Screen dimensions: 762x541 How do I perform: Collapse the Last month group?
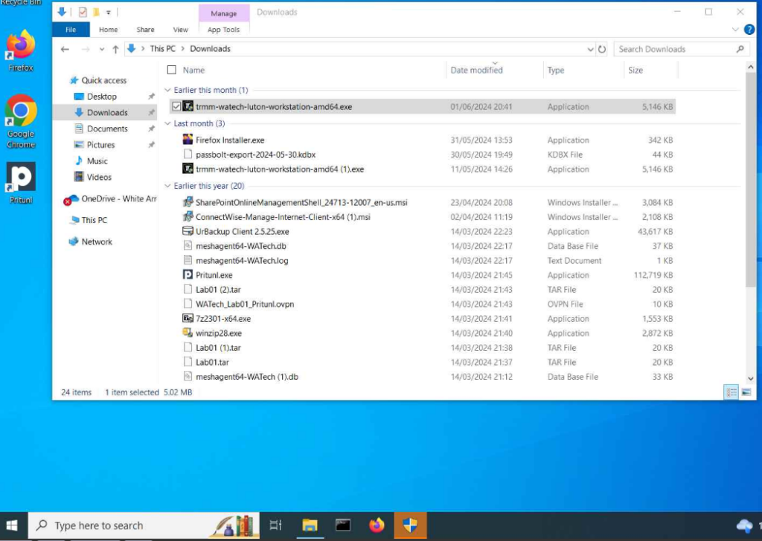tap(167, 123)
